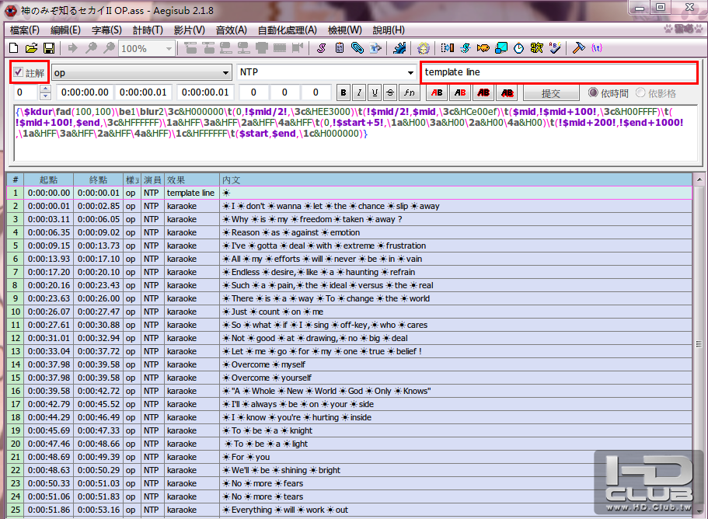Viewport: 708px width, 519px height.
Task: Open the 字幕(S) menu
Action: coord(106,30)
